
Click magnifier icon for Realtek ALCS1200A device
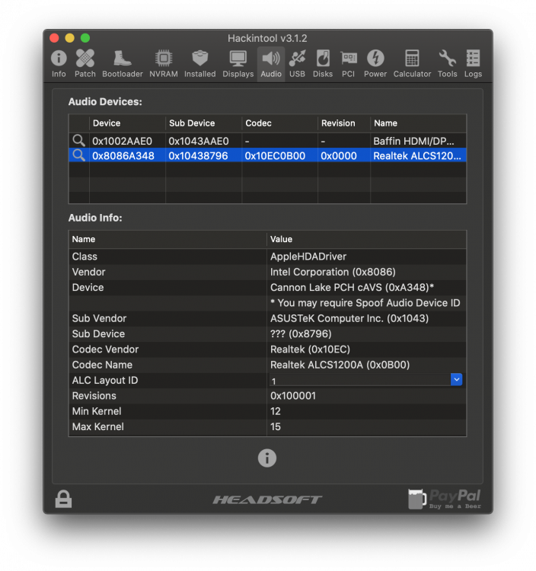click(x=78, y=155)
